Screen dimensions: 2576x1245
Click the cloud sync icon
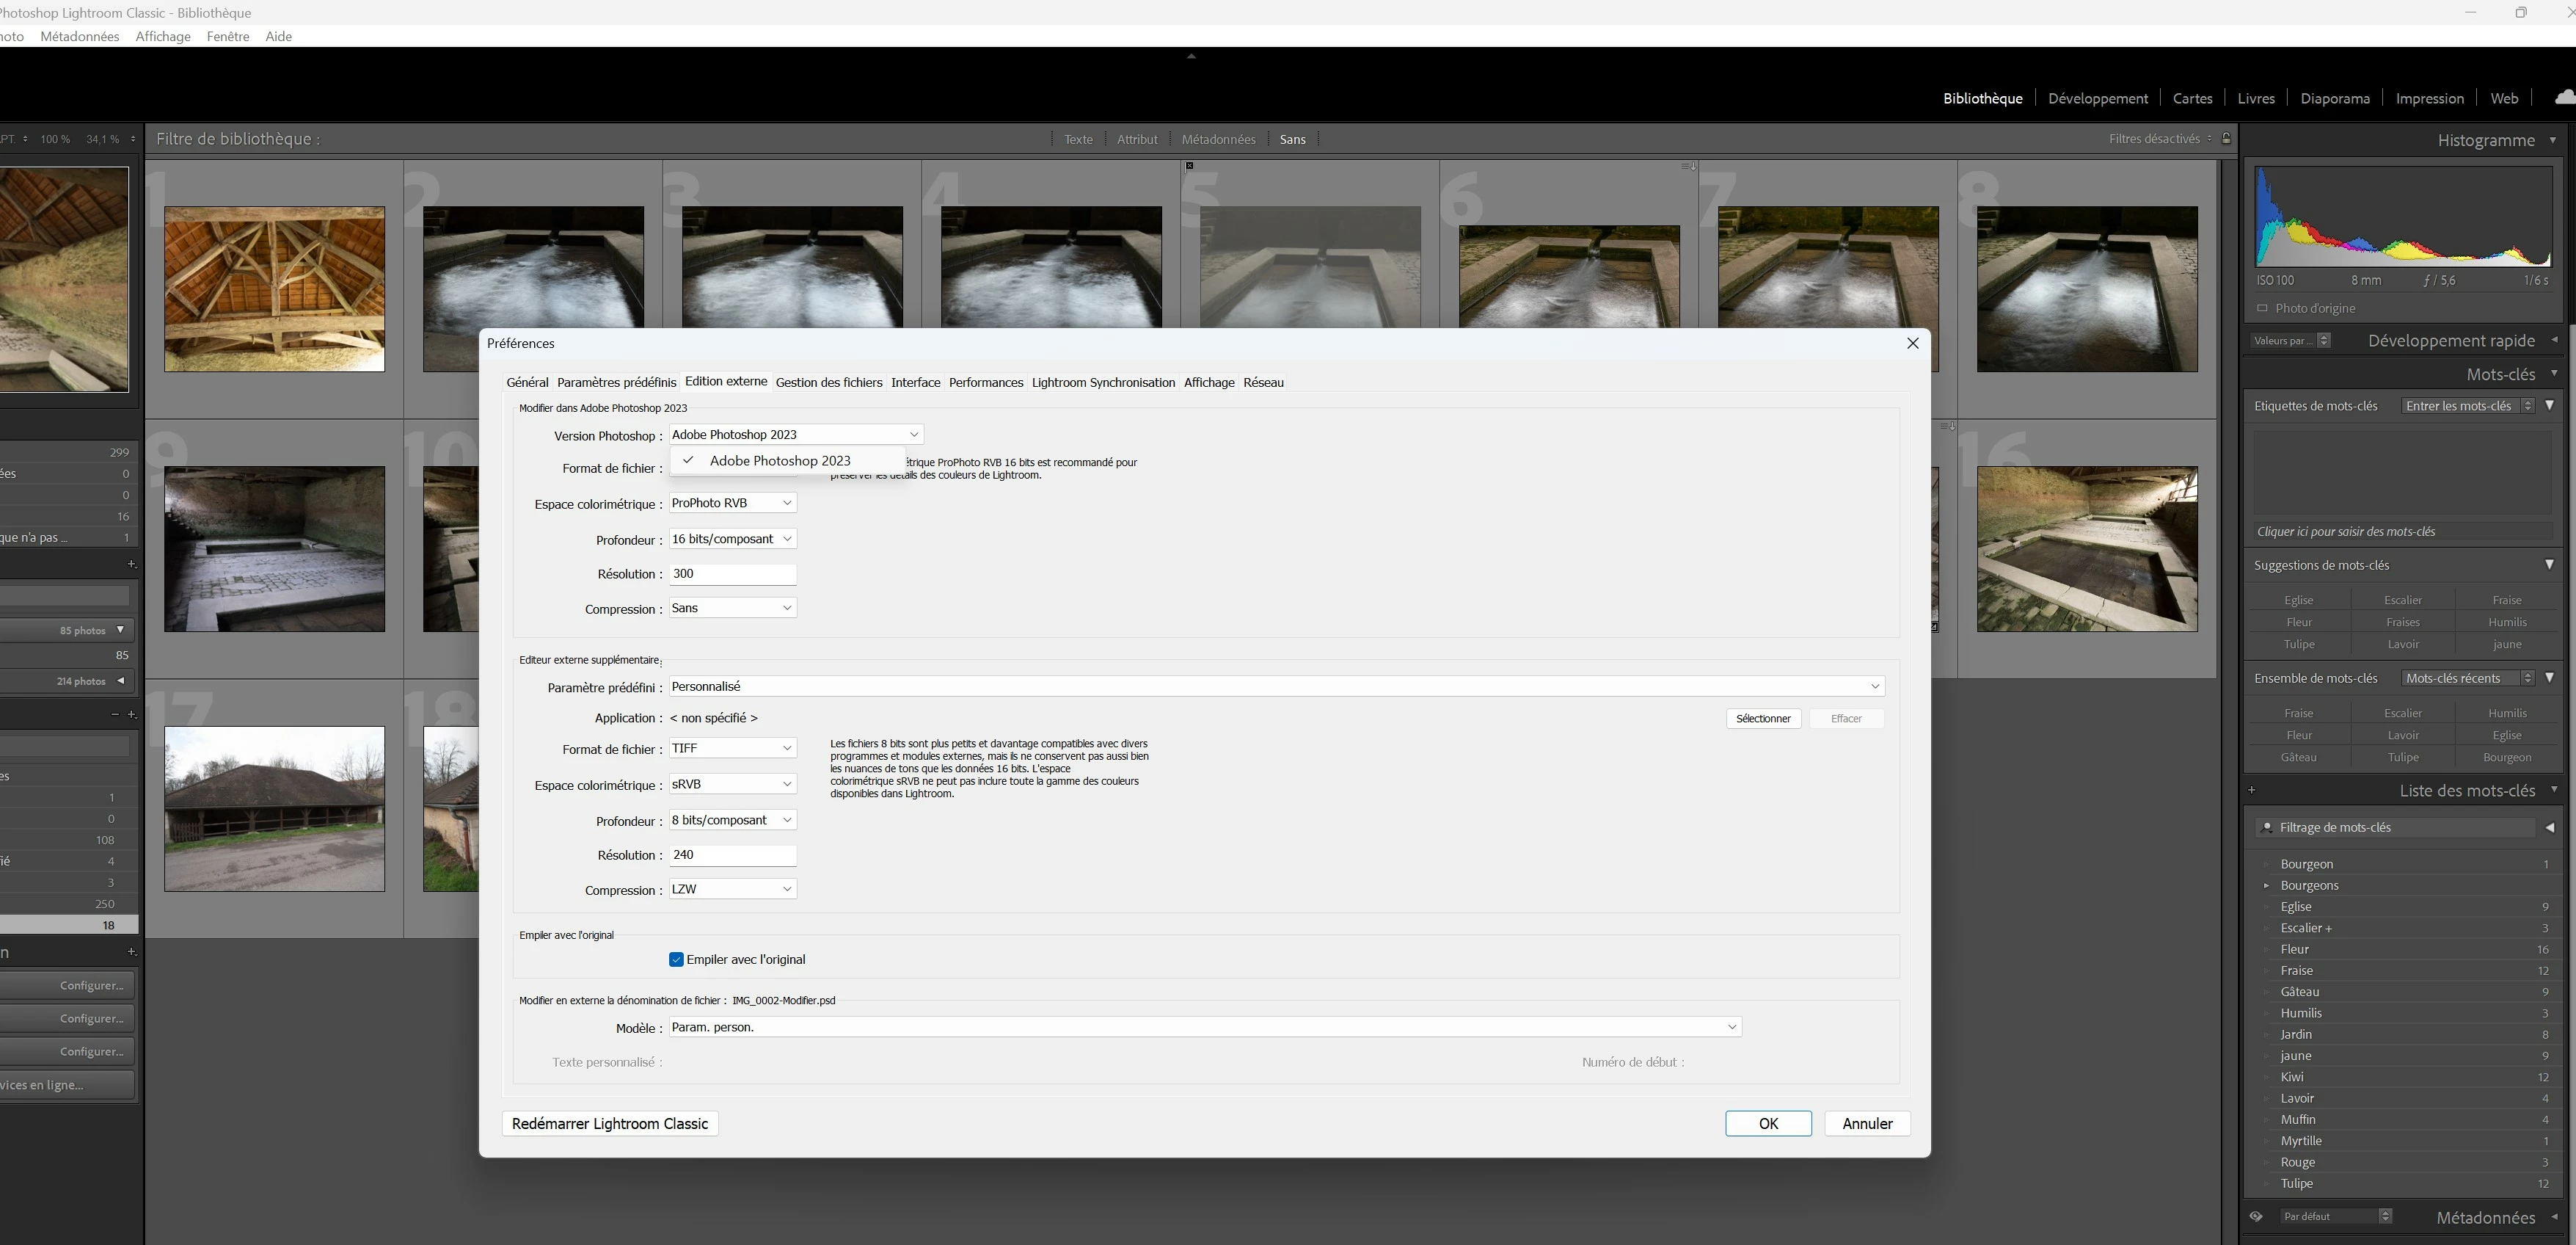tap(2565, 97)
